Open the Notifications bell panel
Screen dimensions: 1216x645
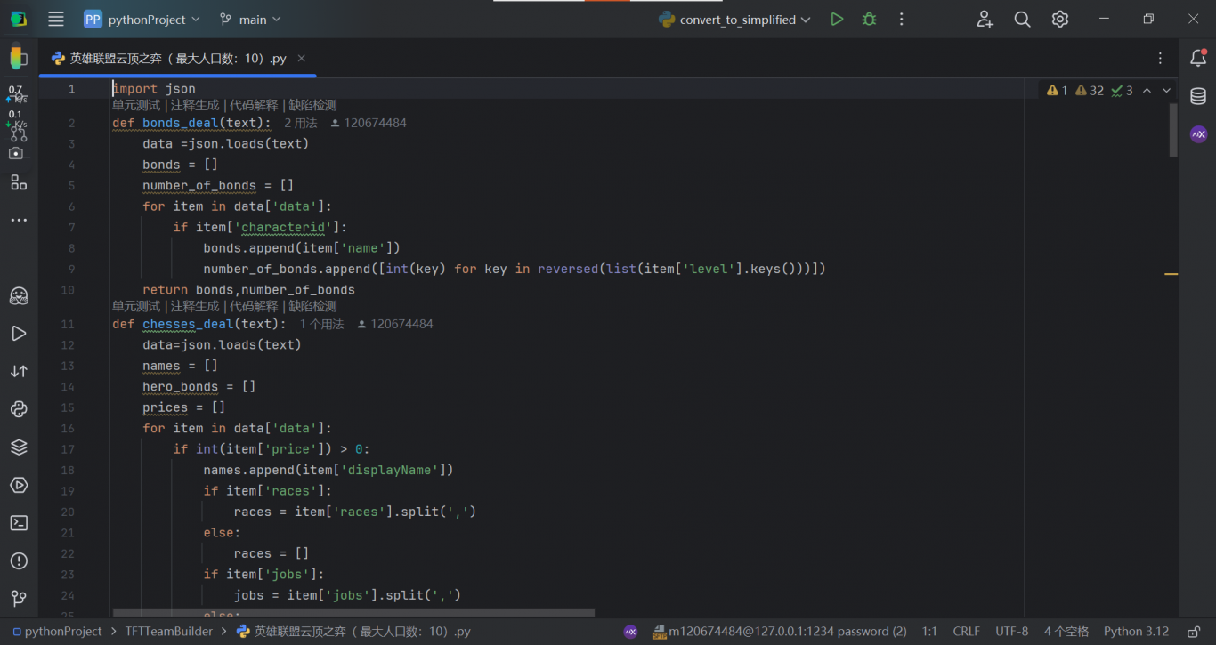tap(1198, 58)
